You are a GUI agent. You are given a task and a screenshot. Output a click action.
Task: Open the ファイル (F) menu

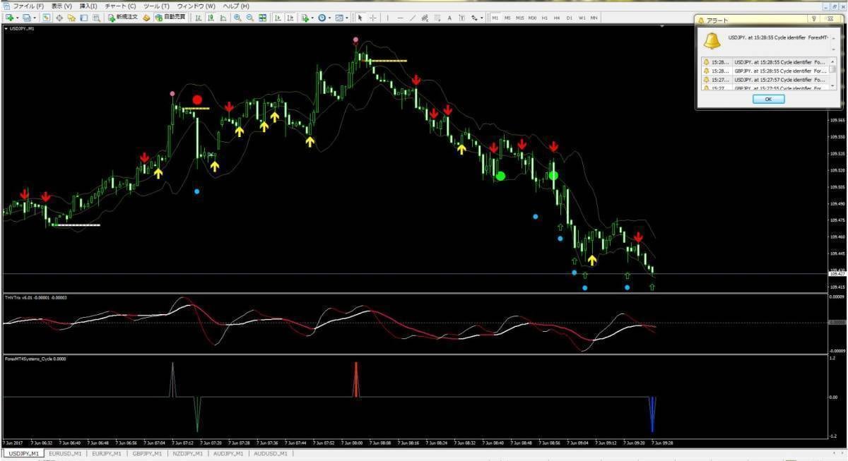click(28, 6)
